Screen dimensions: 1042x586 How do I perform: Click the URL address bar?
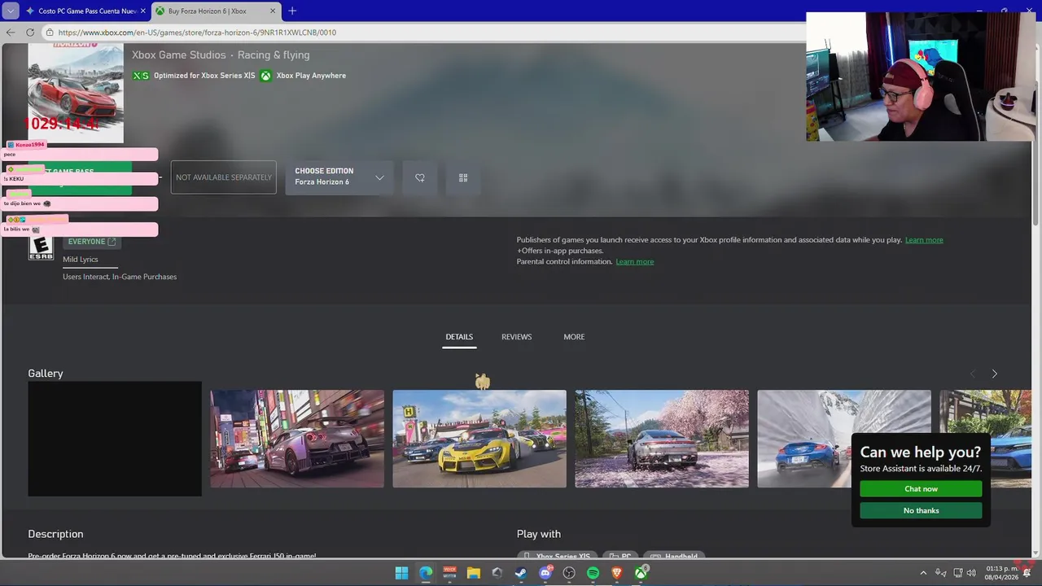(x=423, y=33)
